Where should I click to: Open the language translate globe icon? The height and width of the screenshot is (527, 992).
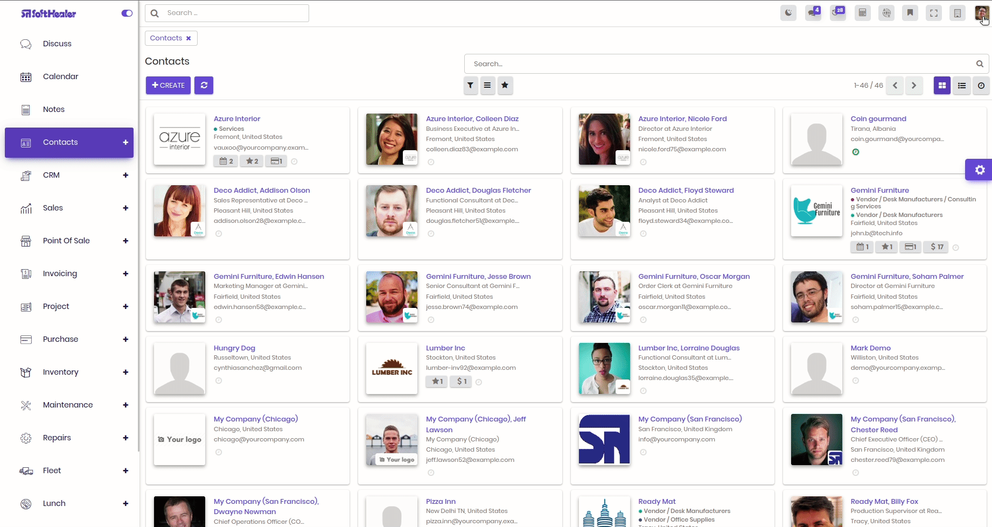(x=886, y=13)
